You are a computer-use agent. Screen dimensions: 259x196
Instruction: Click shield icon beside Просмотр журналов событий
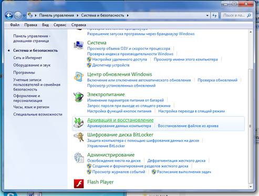click(x=89, y=172)
